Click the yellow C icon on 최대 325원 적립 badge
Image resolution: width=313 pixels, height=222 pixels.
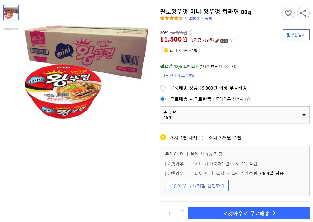tap(166, 50)
